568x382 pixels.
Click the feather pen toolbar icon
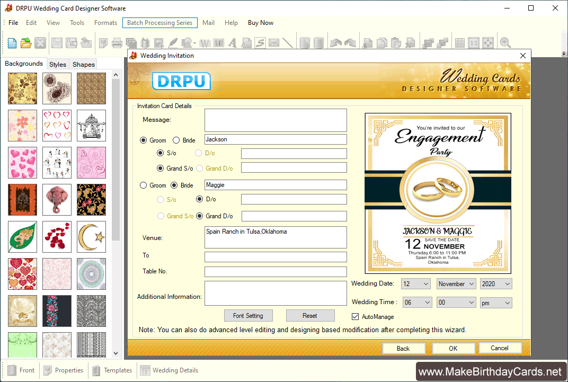173,43
